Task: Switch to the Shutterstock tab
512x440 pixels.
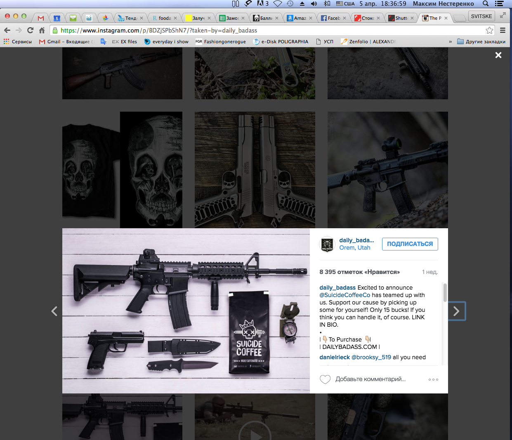Action: (401, 18)
